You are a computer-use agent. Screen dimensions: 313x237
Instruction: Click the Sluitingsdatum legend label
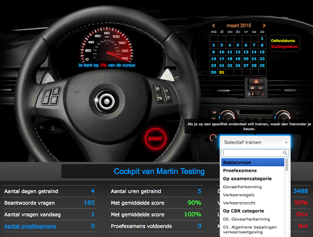(x=284, y=46)
